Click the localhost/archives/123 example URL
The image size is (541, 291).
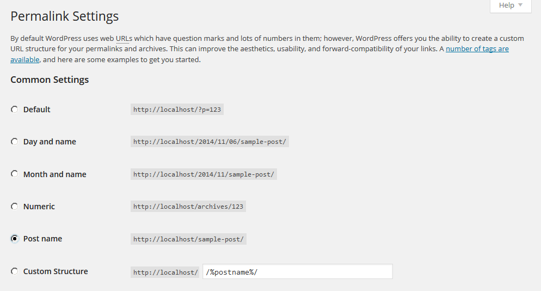(x=188, y=207)
